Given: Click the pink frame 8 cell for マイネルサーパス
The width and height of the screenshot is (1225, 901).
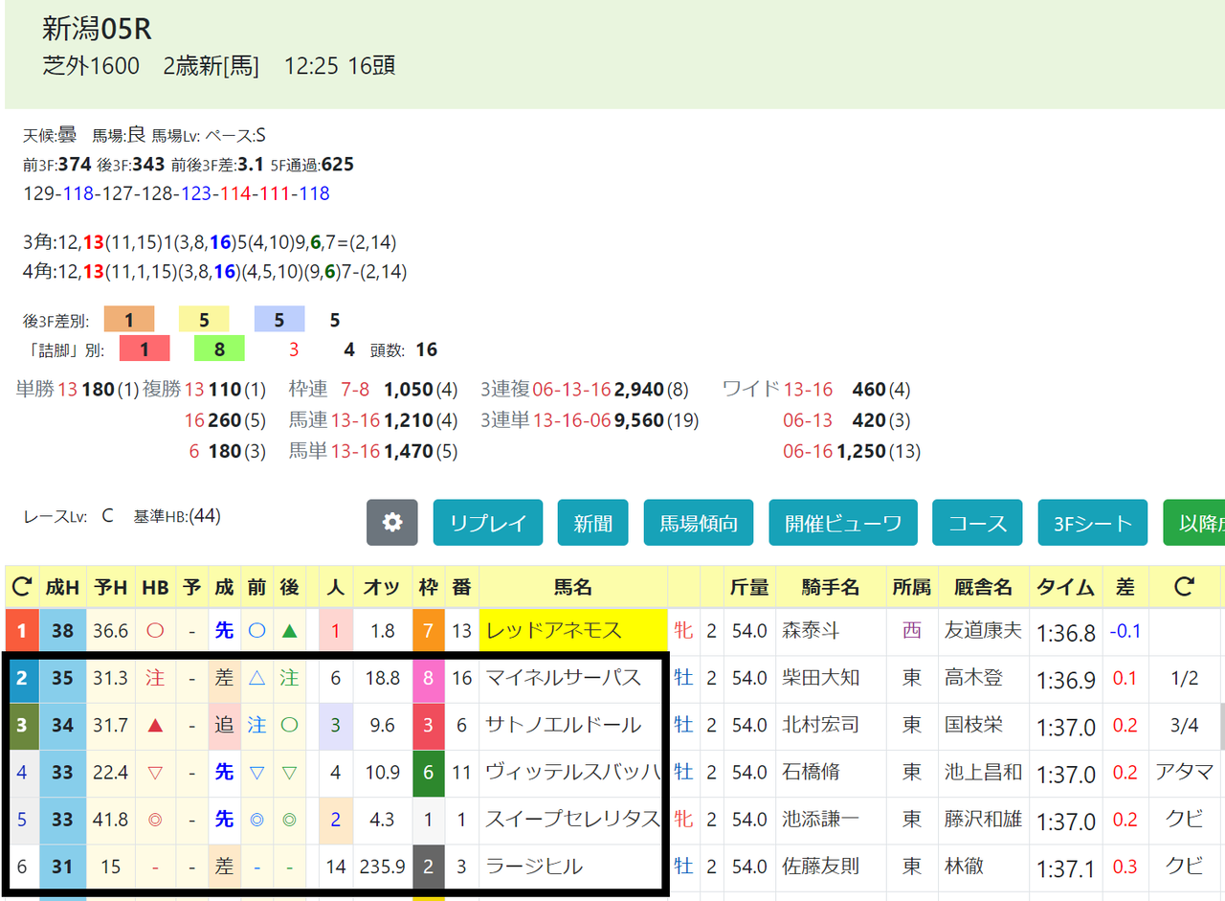Looking at the screenshot, I should click(428, 678).
